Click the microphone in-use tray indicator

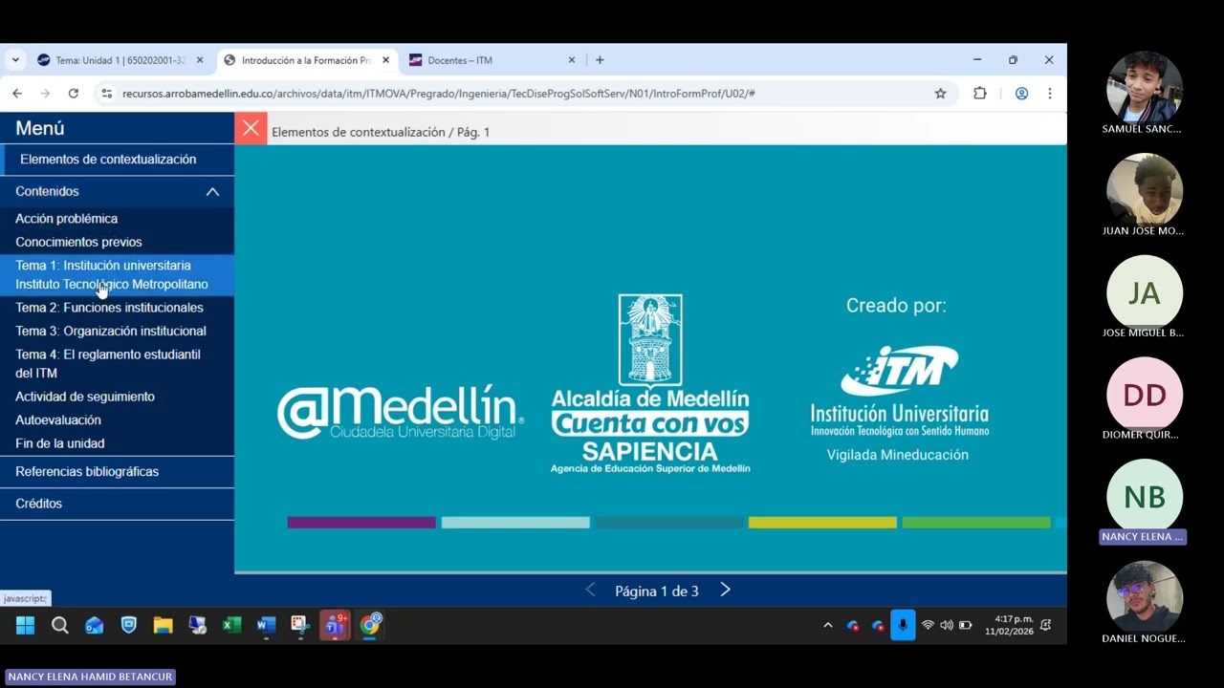903,625
